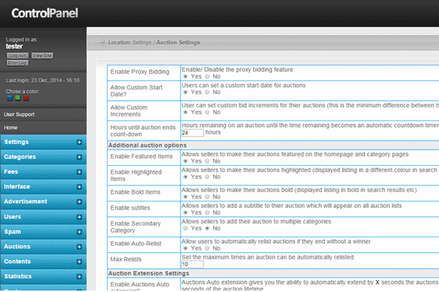Go to Home in the sidebar
This screenshot has width=439, height=292.
coord(11,127)
